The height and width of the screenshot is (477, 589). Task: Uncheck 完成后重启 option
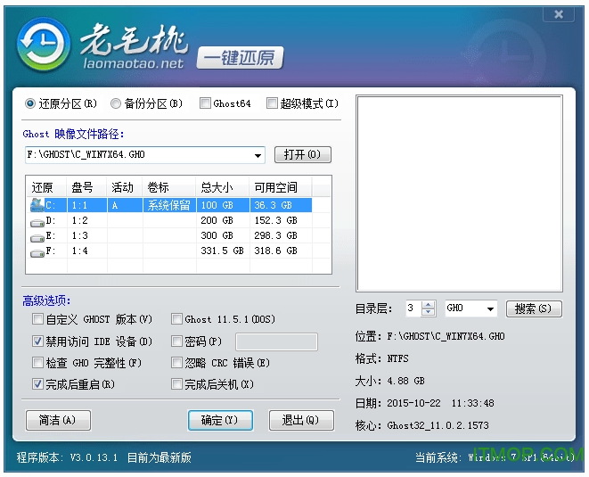tap(37, 384)
